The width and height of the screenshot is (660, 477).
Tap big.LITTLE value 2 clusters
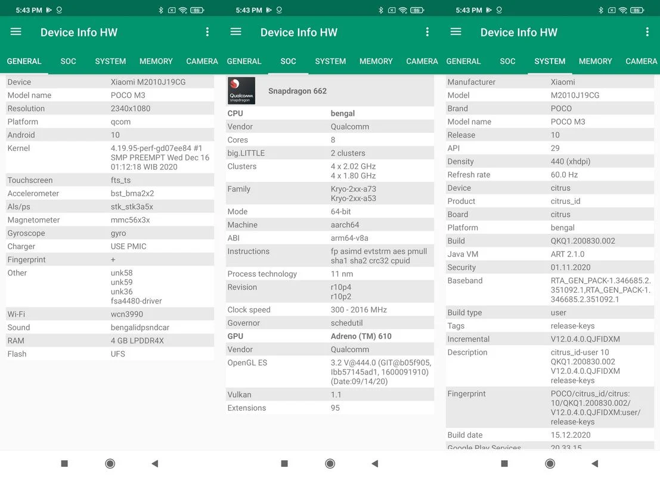tap(348, 153)
